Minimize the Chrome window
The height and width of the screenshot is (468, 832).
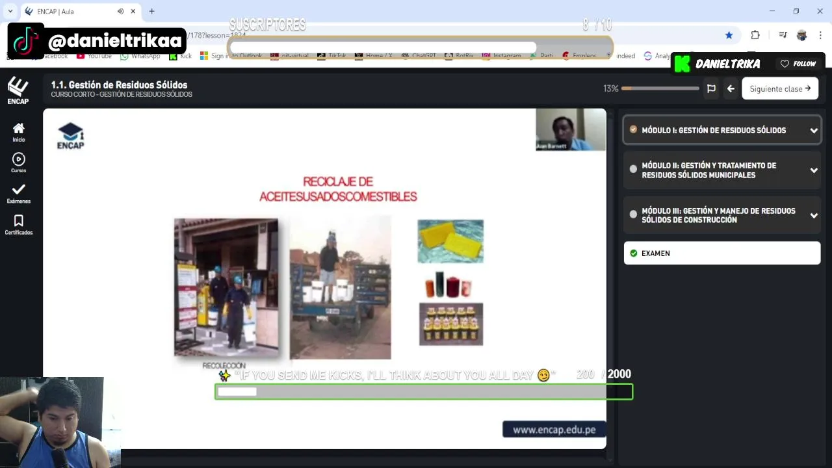point(772,11)
